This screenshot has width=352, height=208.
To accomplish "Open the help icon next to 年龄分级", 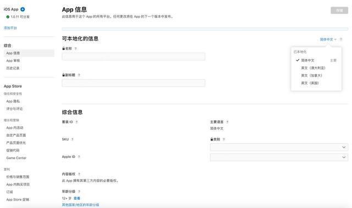I will pyautogui.click(x=79, y=192).
